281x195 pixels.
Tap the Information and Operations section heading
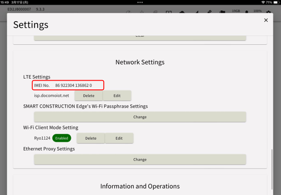point(140,186)
